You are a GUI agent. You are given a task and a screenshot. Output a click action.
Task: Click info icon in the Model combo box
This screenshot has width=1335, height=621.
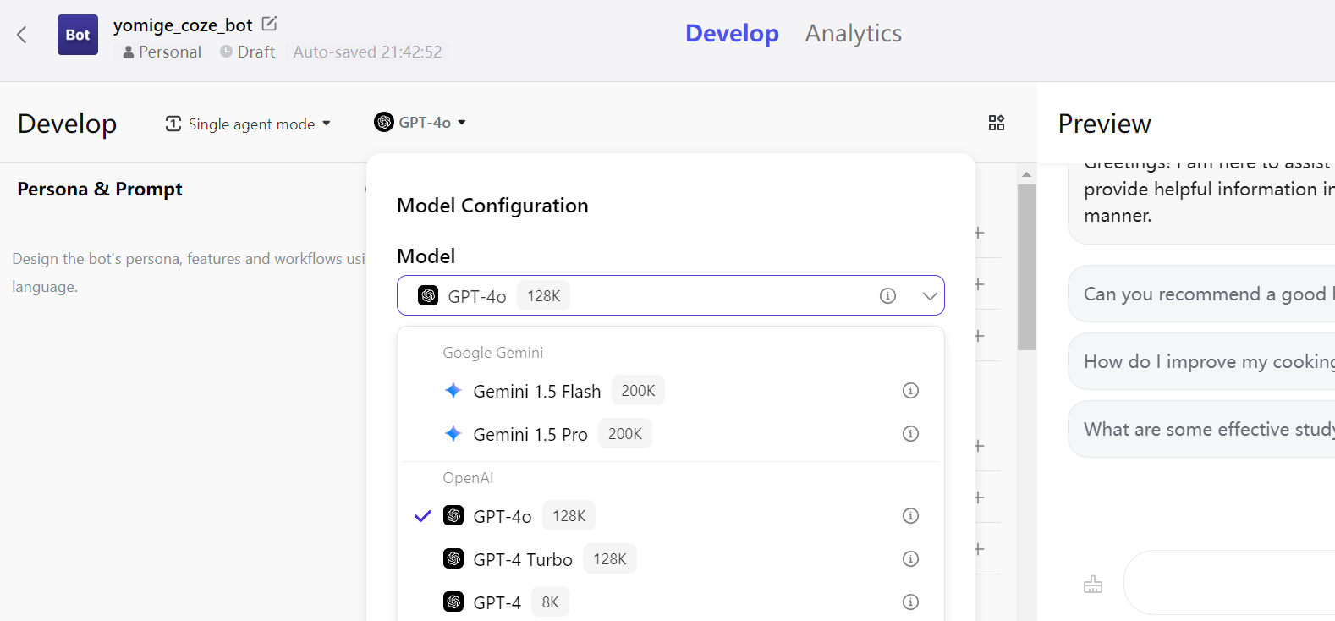pos(887,295)
